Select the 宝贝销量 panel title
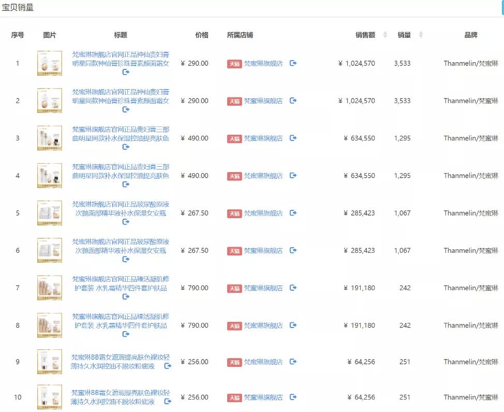504x412 pixels. 18,7
